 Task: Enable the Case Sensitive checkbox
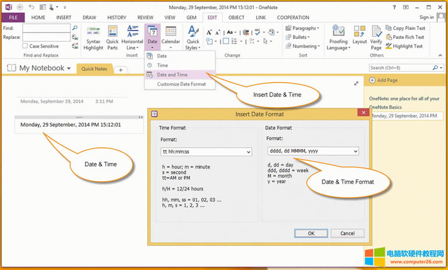point(26,46)
